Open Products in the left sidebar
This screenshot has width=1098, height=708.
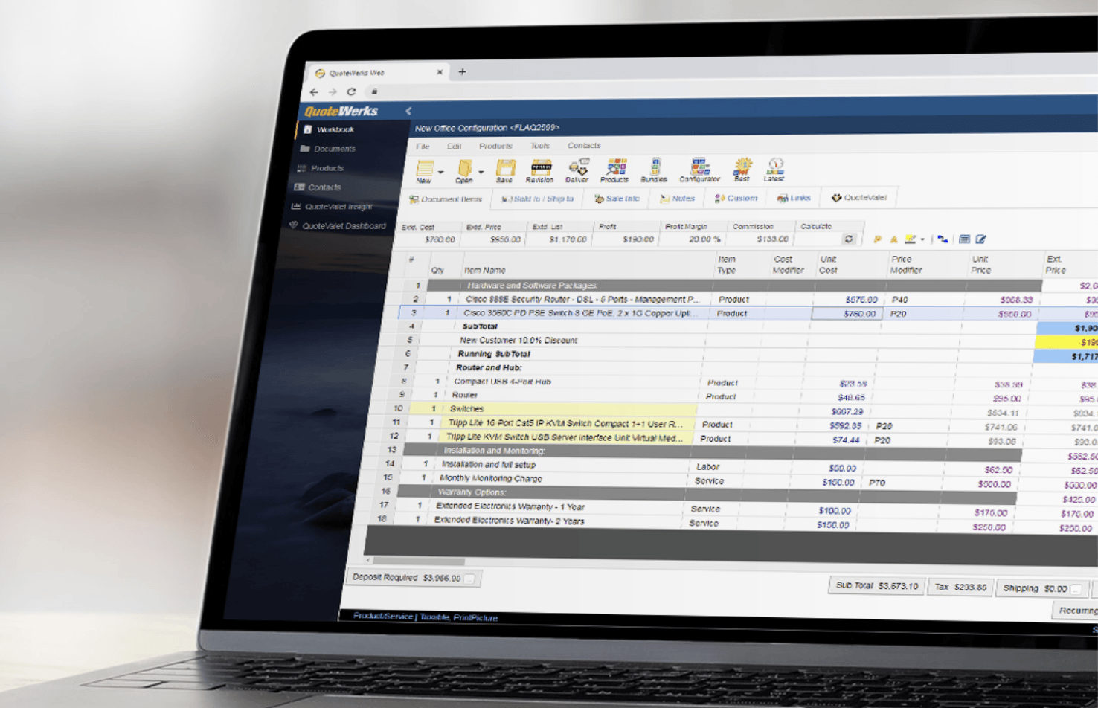[321, 168]
